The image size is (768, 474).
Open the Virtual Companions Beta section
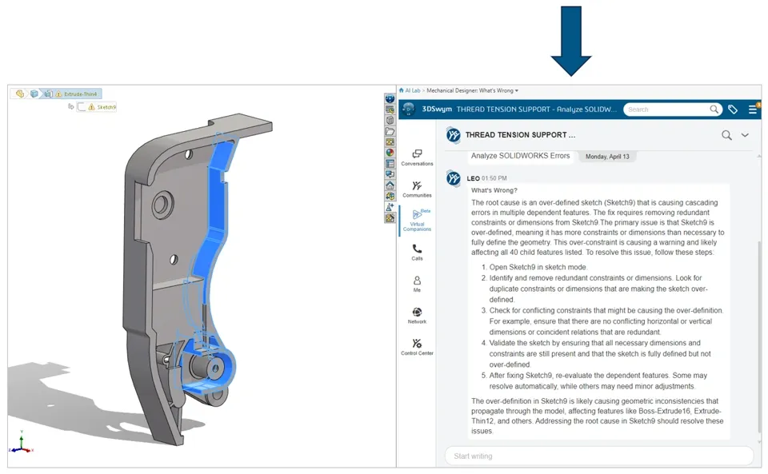pyautogui.click(x=417, y=220)
